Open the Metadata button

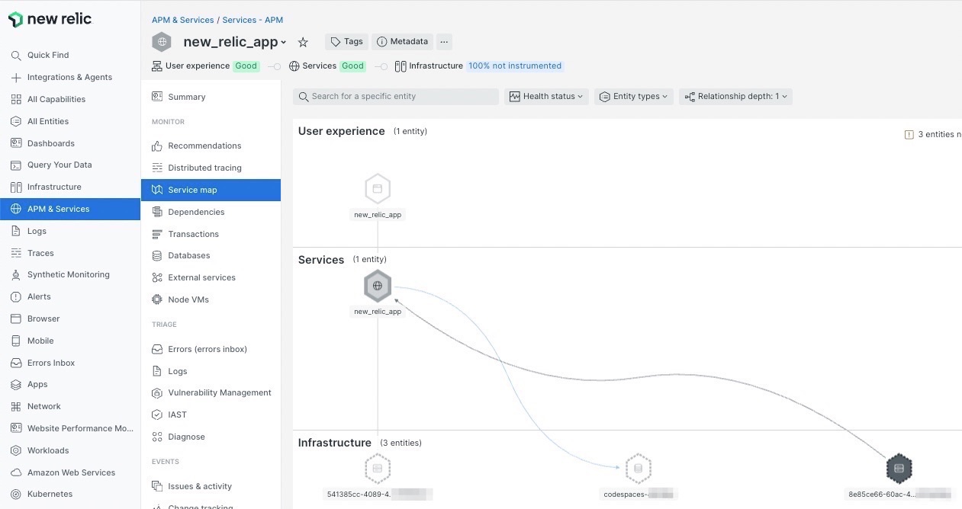pyautogui.click(x=402, y=42)
